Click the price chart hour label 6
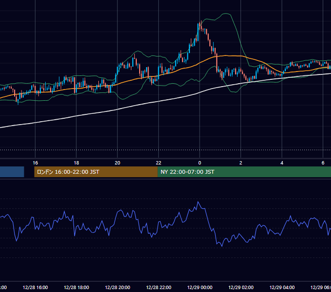Viewport: 331px width, 292px height. click(323, 163)
